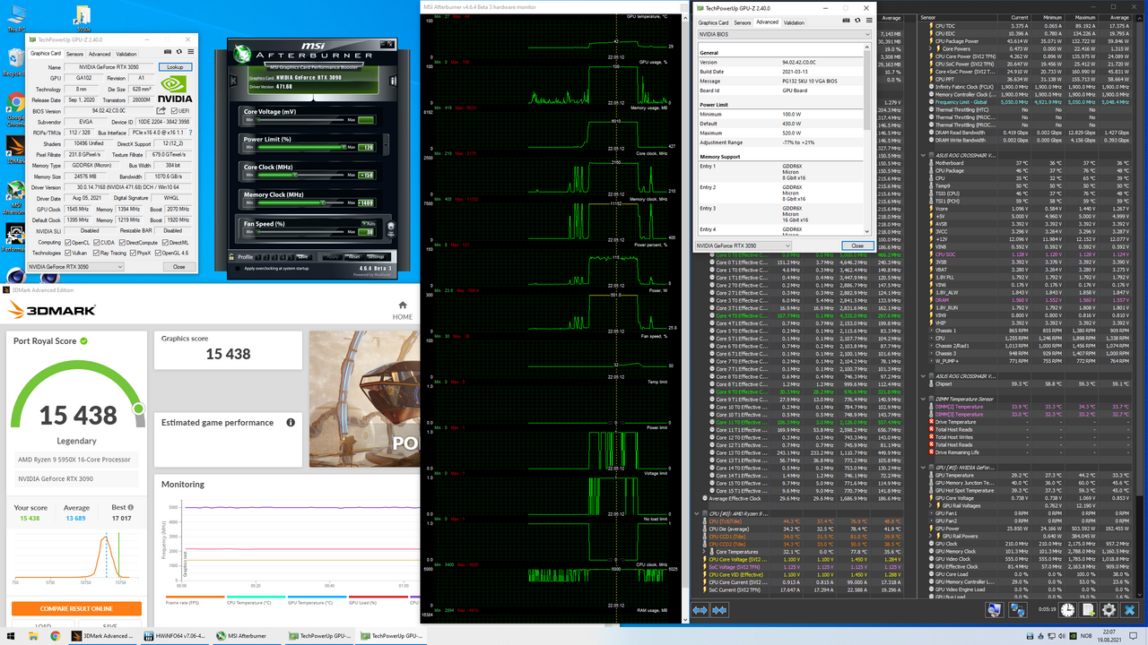This screenshot has height=645, width=1148.
Task: Click the Lookup button in GPU-Z
Action: point(175,67)
